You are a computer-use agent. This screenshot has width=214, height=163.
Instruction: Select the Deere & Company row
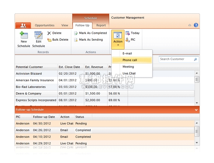104,94
